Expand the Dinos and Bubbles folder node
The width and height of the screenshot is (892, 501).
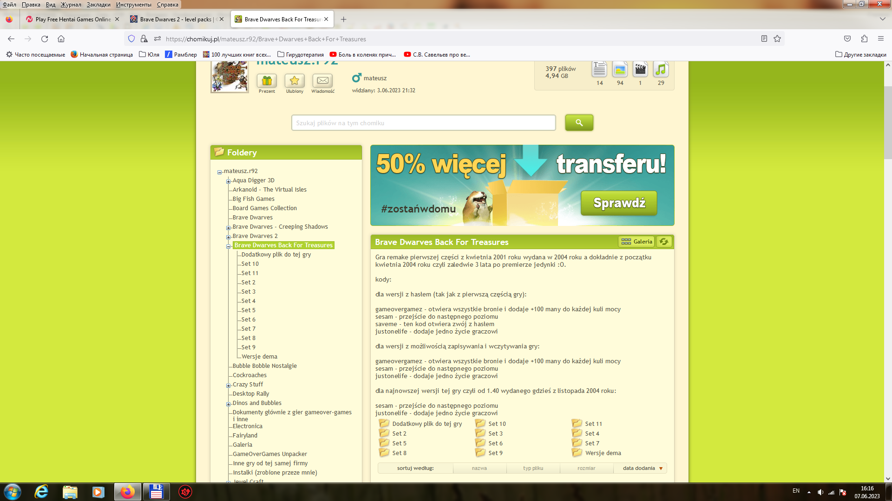tap(229, 404)
